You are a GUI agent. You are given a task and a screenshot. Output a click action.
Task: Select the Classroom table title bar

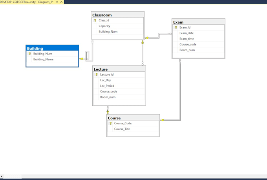click(117, 15)
